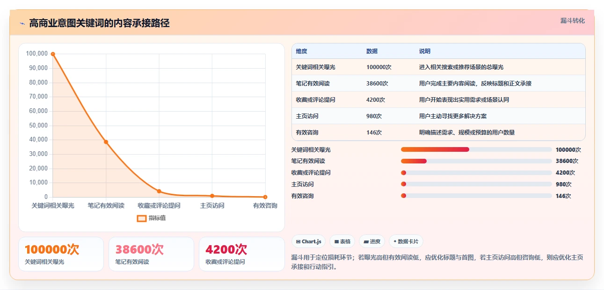
Task: Click the x-axis label 主页访问
Action: (212, 205)
